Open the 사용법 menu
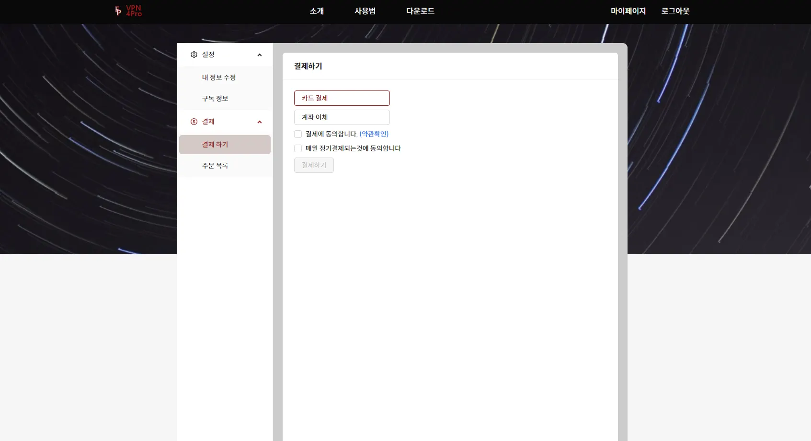 coord(365,11)
